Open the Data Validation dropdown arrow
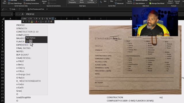This screenshot has height=103, width=184. (147, 3)
